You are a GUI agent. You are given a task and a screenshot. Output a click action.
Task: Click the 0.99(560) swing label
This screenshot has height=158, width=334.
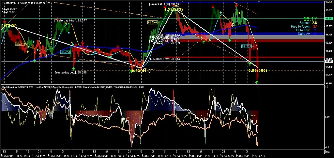tap(258, 70)
